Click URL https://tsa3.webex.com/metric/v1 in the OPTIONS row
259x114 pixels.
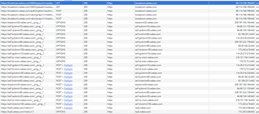coord(17,112)
